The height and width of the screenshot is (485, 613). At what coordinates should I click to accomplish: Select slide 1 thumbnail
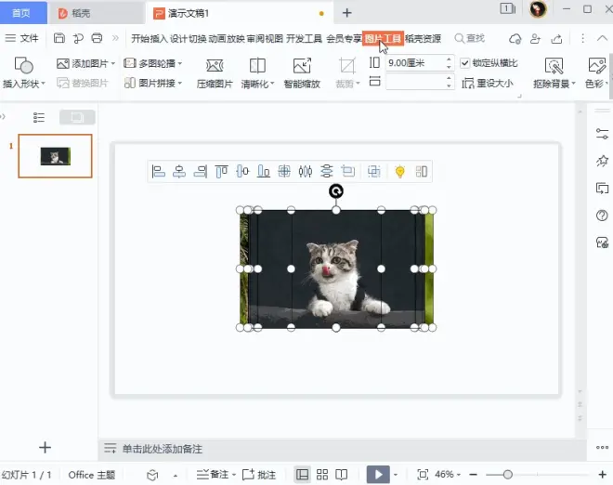[x=55, y=156]
